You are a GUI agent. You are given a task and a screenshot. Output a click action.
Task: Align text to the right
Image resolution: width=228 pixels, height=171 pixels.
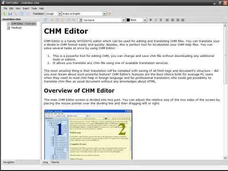click(x=178, y=20)
